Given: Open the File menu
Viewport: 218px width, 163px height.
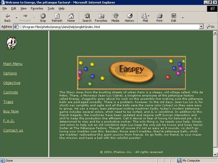Looking at the screenshot, I should tap(5, 9).
